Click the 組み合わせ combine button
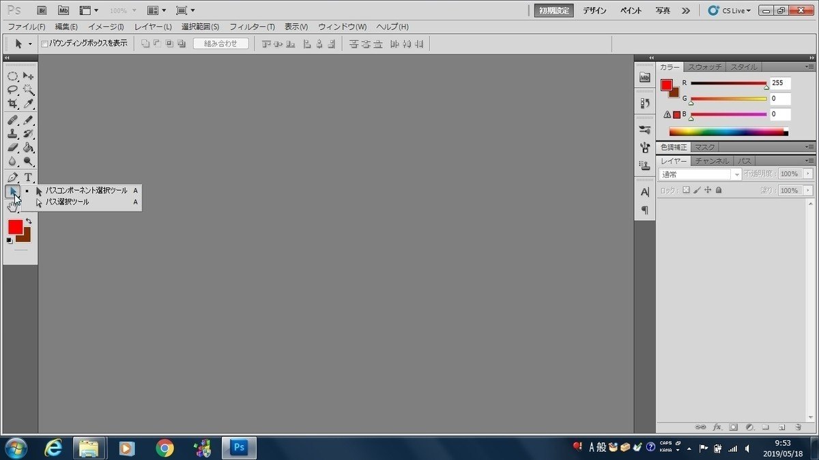819x460 pixels. (x=220, y=44)
